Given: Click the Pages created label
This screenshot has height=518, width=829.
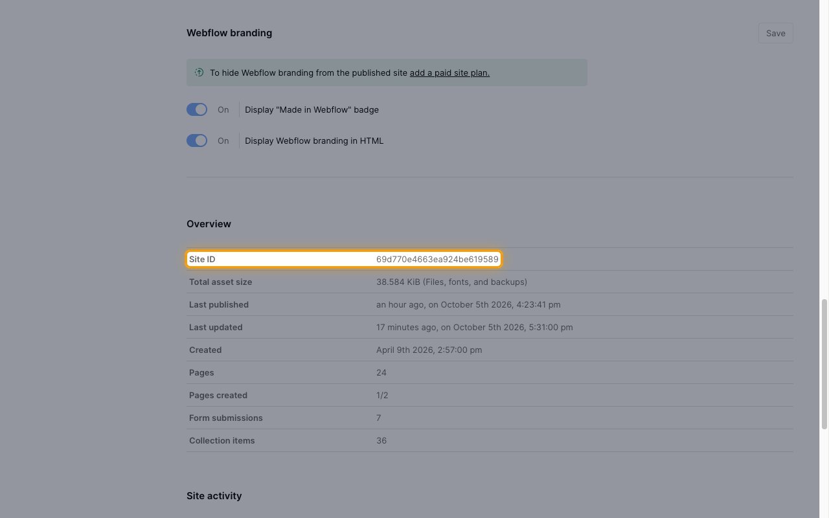Looking at the screenshot, I should (218, 395).
